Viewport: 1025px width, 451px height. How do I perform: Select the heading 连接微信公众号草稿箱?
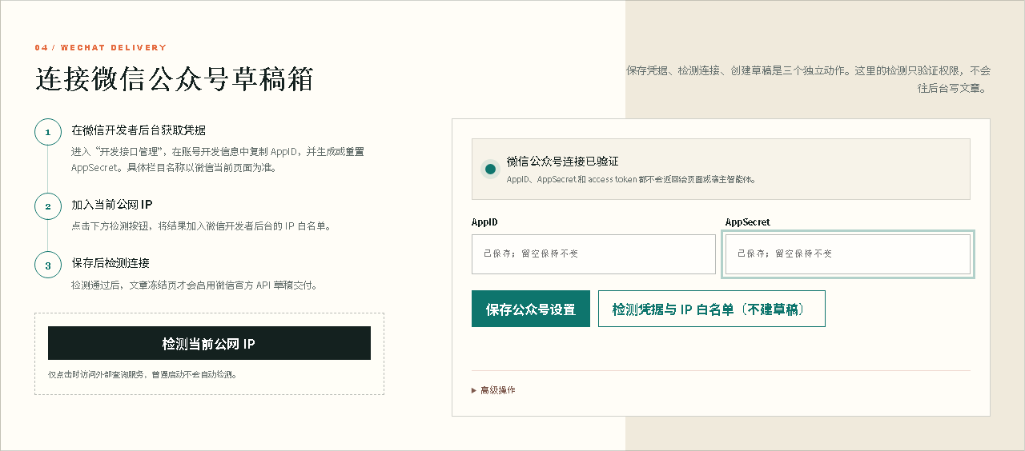point(174,80)
